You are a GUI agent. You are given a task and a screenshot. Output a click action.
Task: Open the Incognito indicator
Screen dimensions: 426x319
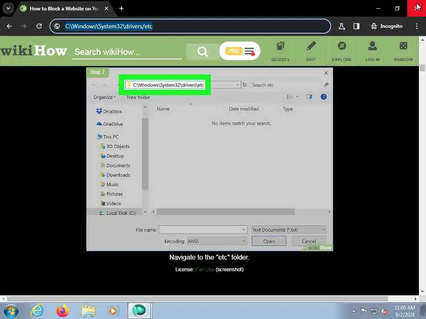pyautogui.click(x=386, y=26)
